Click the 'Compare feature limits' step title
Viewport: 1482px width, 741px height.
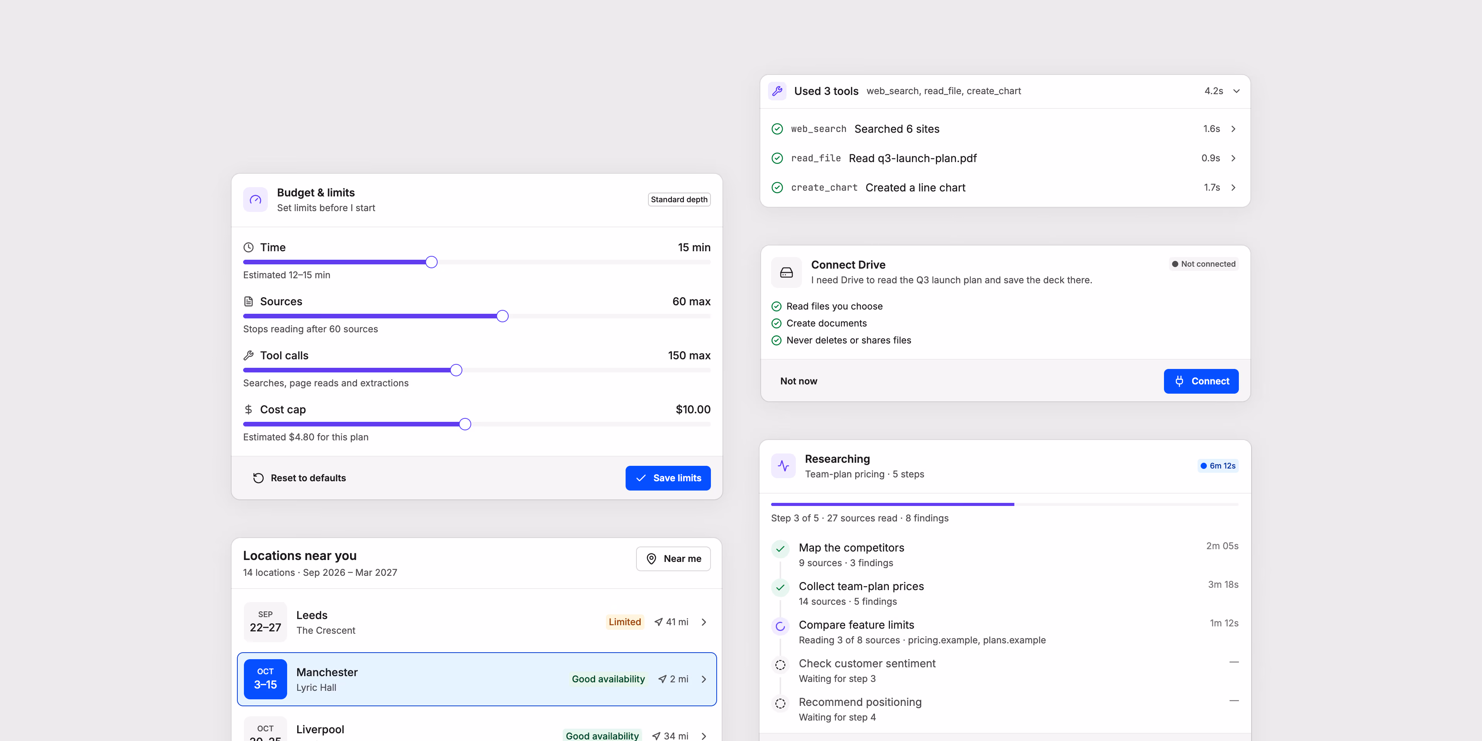[857, 625]
